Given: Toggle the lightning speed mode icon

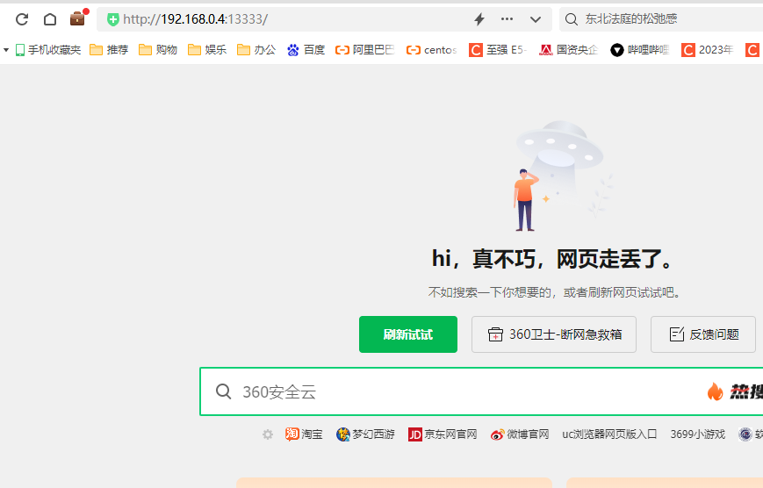Looking at the screenshot, I should [x=479, y=19].
